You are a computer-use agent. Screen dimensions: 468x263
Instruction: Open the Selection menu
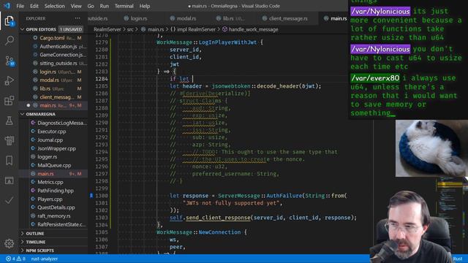[x=54, y=6]
